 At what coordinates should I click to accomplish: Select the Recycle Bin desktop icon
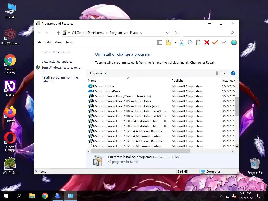coord(255,166)
